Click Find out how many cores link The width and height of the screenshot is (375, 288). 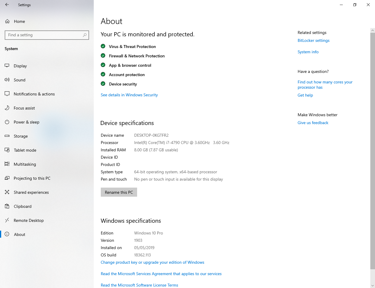pos(325,85)
